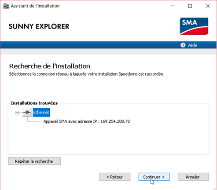
Task: Click the Sunny Explorer title bar icon
Action: pyautogui.click(x=6, y=6)
